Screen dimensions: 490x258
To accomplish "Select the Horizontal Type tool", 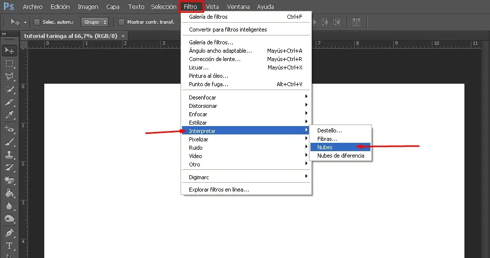I will (x=9, y=246).
